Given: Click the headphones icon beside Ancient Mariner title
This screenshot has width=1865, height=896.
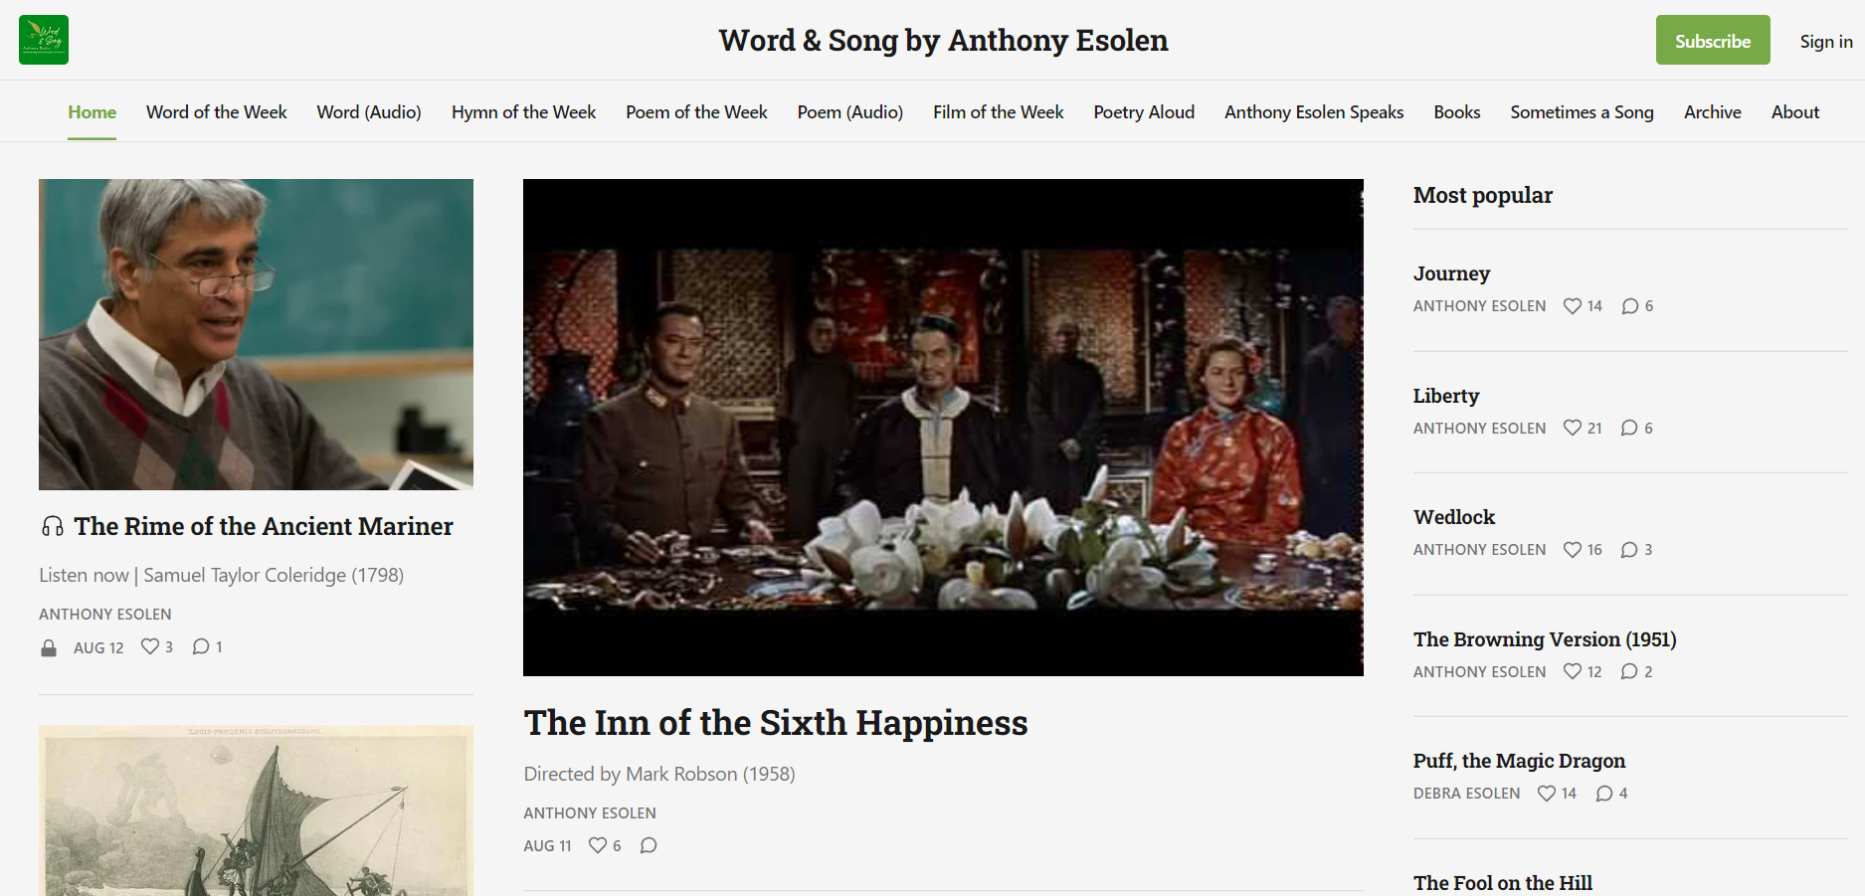Looking at the screenshot, I should [53, 526].
